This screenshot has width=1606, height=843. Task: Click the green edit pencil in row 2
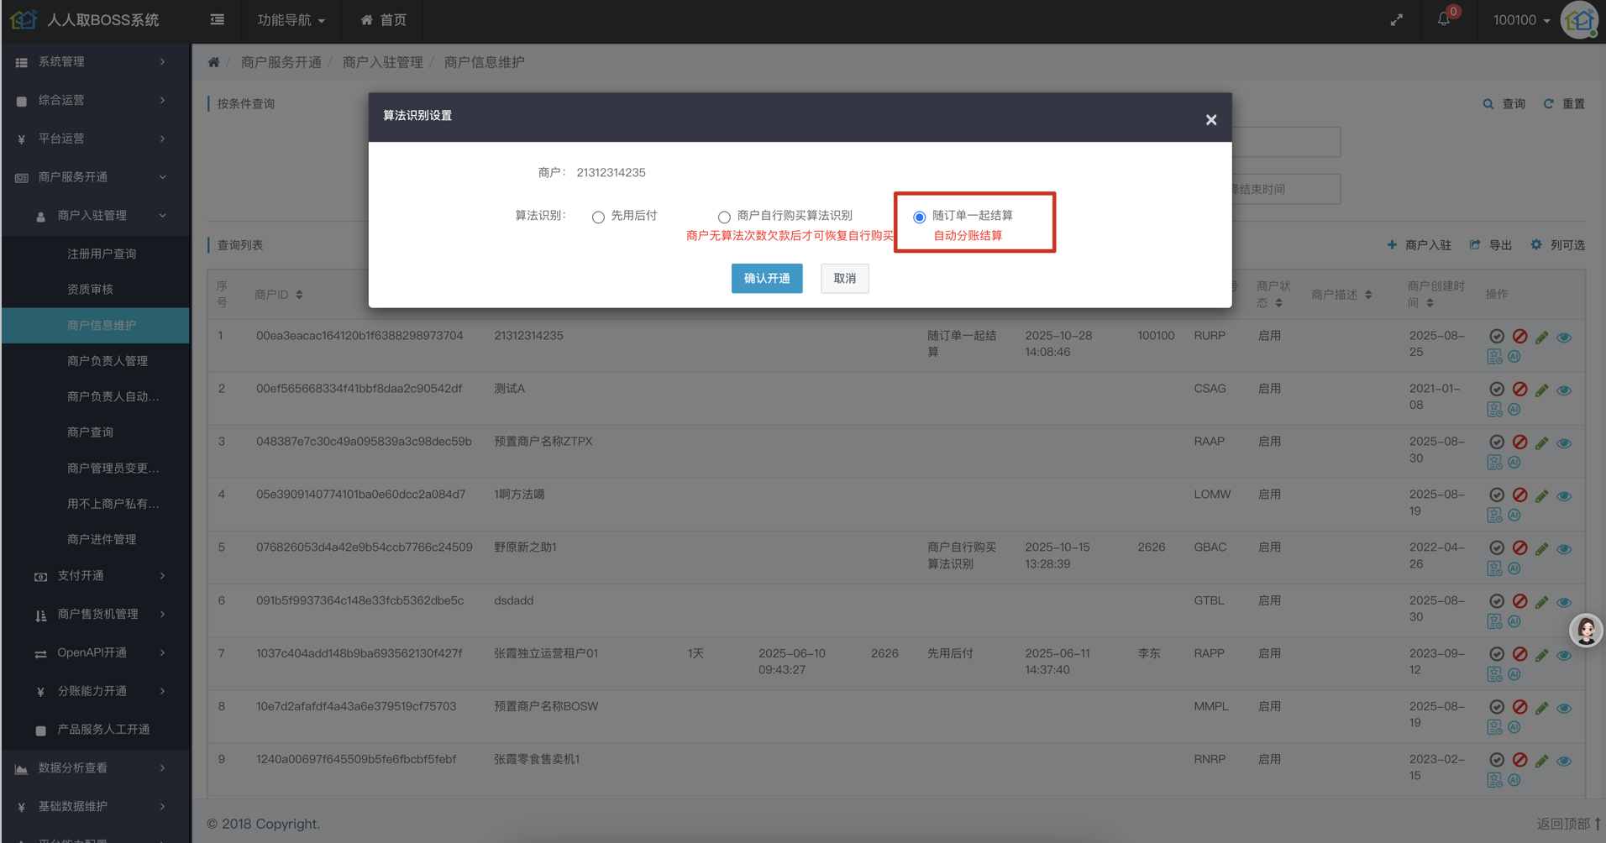tap(1541, 390)
